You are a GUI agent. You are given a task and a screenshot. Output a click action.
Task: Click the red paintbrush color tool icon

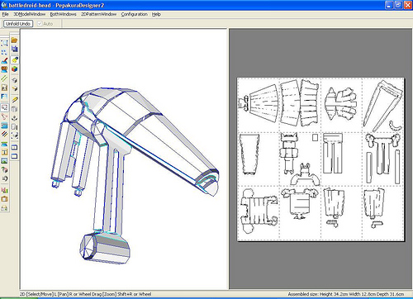click(4, 60)
